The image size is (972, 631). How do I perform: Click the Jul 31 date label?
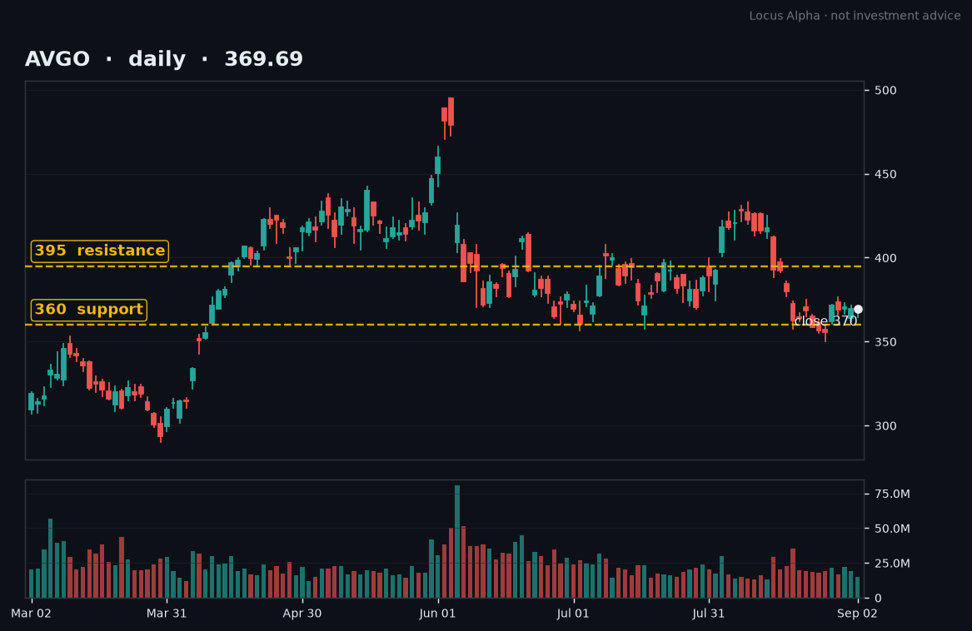708,614
